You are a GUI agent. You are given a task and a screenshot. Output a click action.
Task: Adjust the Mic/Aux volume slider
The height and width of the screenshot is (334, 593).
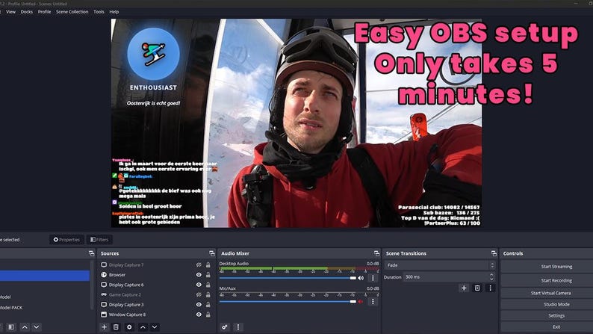(288, 301)
